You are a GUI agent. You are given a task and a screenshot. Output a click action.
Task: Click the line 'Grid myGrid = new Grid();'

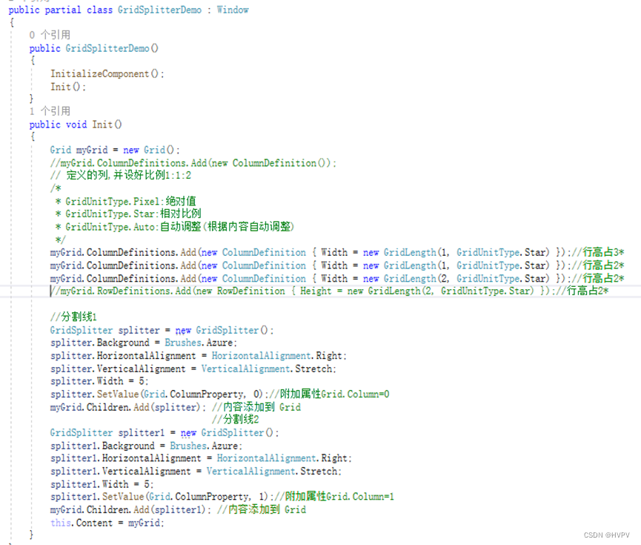pos(115,150)
